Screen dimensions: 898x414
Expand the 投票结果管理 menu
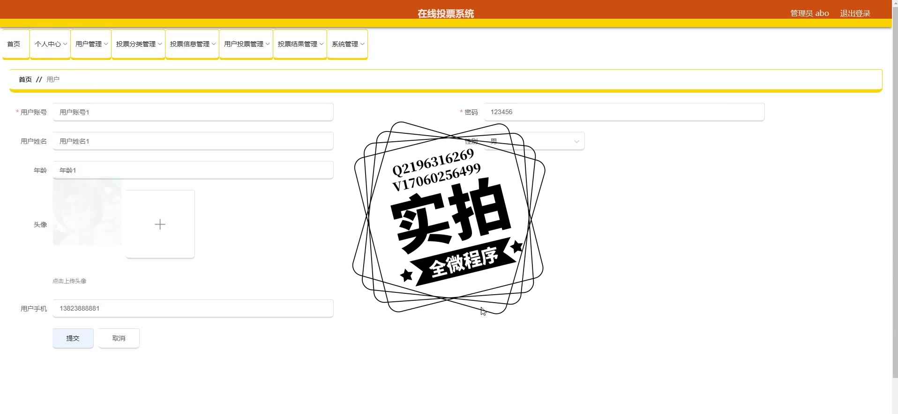coord(300,44)
